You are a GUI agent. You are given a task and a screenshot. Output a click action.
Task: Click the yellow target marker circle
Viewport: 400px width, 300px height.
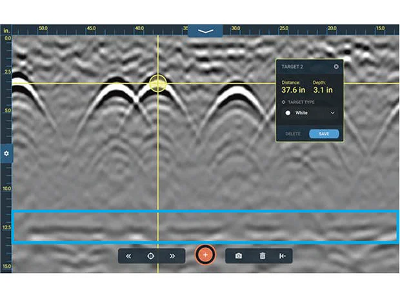158,83
